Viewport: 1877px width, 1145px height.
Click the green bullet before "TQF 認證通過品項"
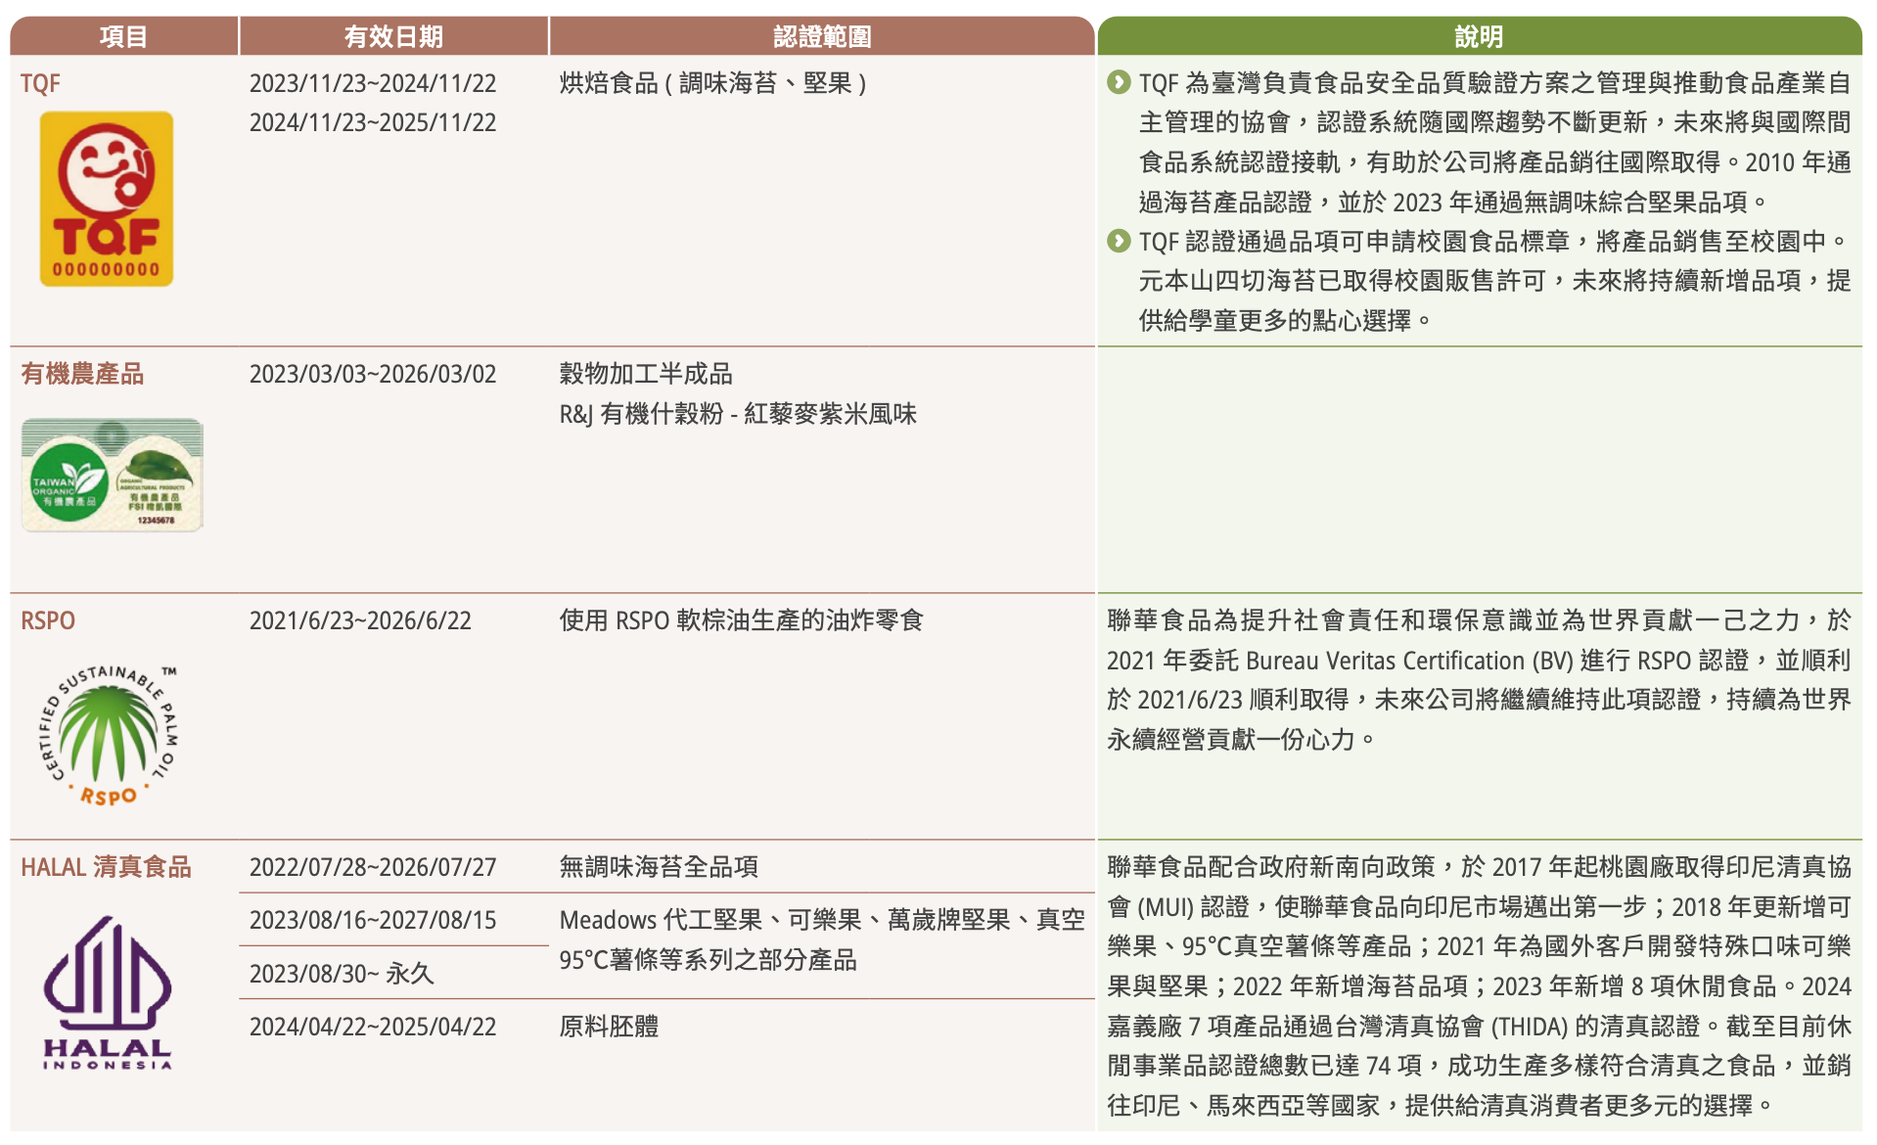point(1118,241)
